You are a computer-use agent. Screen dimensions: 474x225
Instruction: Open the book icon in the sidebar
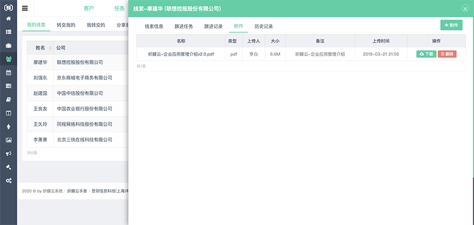pyautogui.click(x=8, y=100)
